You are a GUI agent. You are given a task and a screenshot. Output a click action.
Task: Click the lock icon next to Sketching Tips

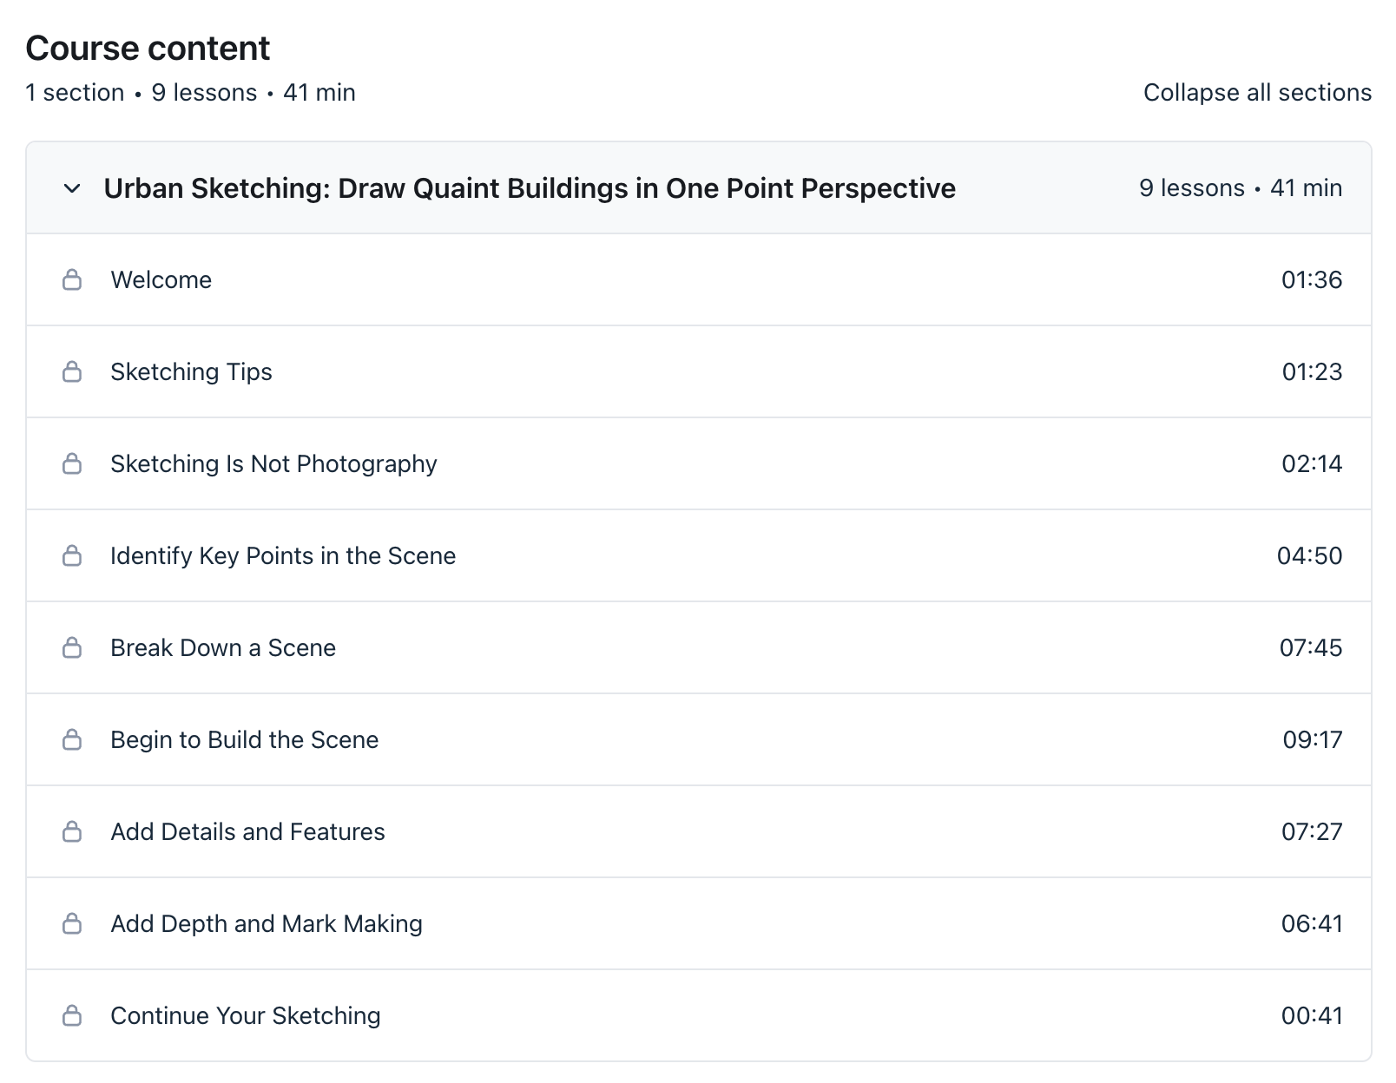(x=72, y=371)
